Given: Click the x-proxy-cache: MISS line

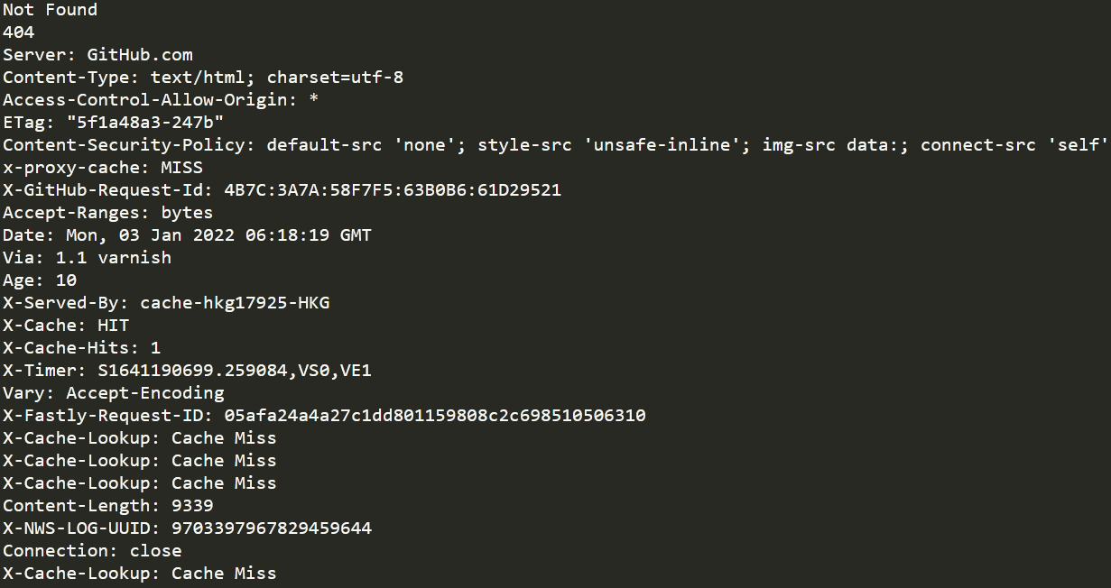Looking at the screenshot, I should pyautogui.click(x=103, y=168).
